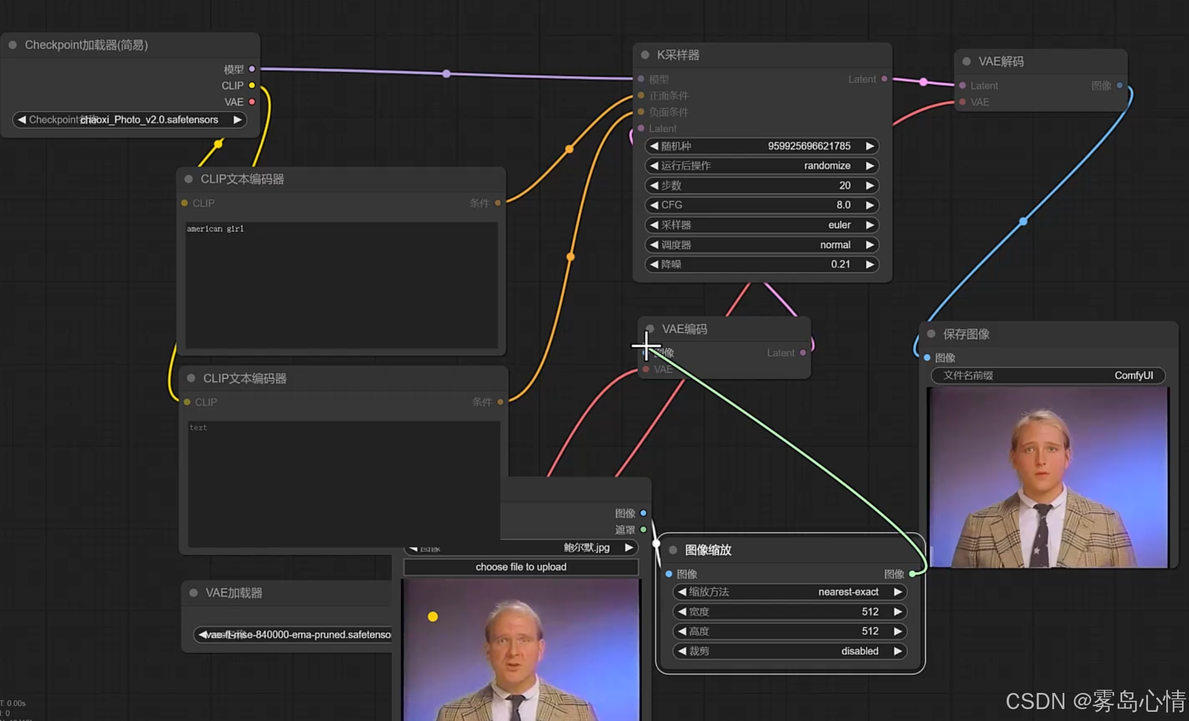The width and height of the screenshot is (1189, 721).
Task: Click the 降噪 0.21 value slider
Action: (762, 264)
